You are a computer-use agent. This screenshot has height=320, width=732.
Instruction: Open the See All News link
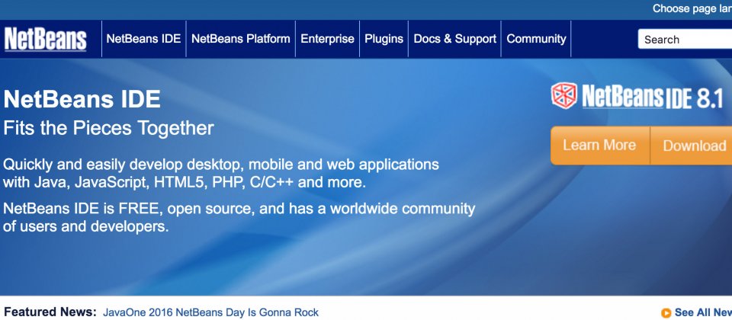pos(703,312)
